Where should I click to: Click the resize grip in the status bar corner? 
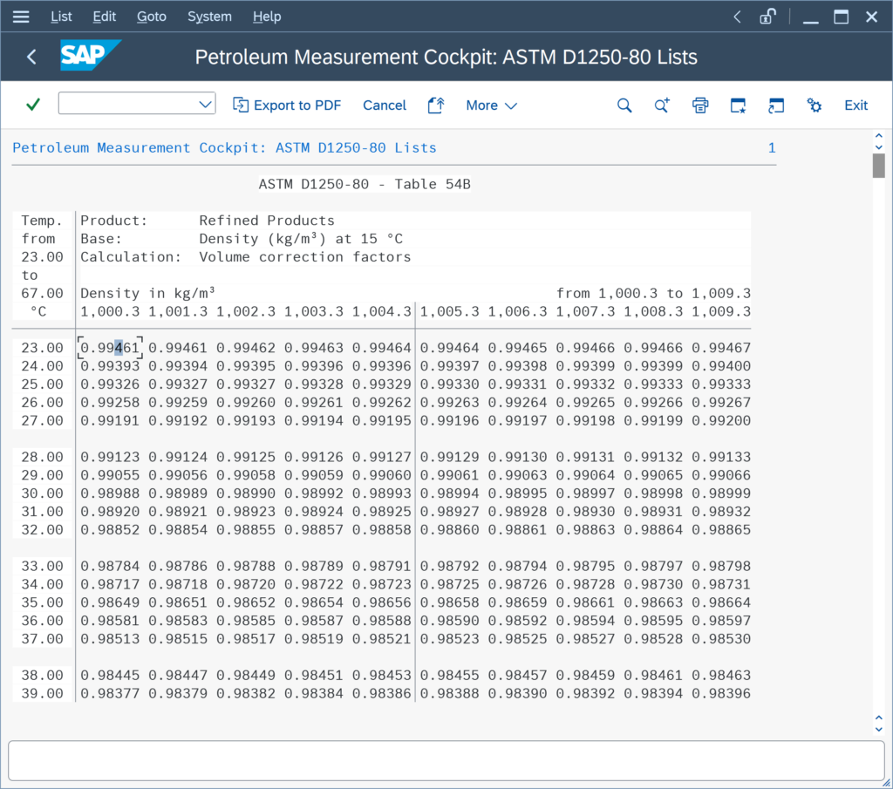click(886, 783)
